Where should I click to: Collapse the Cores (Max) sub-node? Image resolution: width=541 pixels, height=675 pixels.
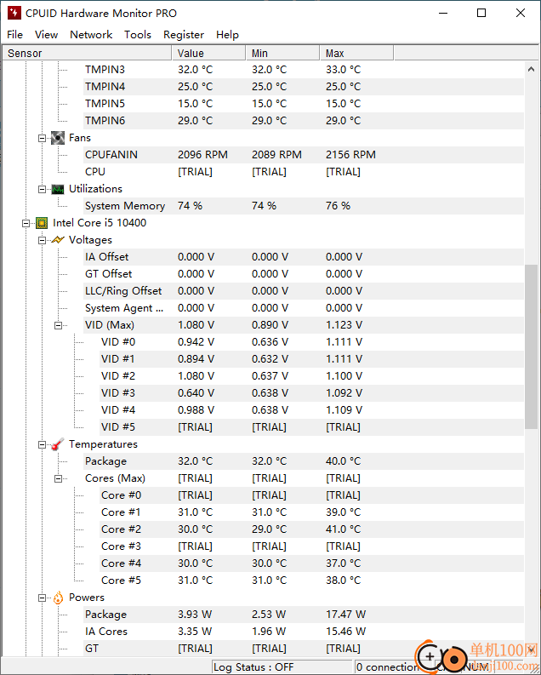click(58, 478)
